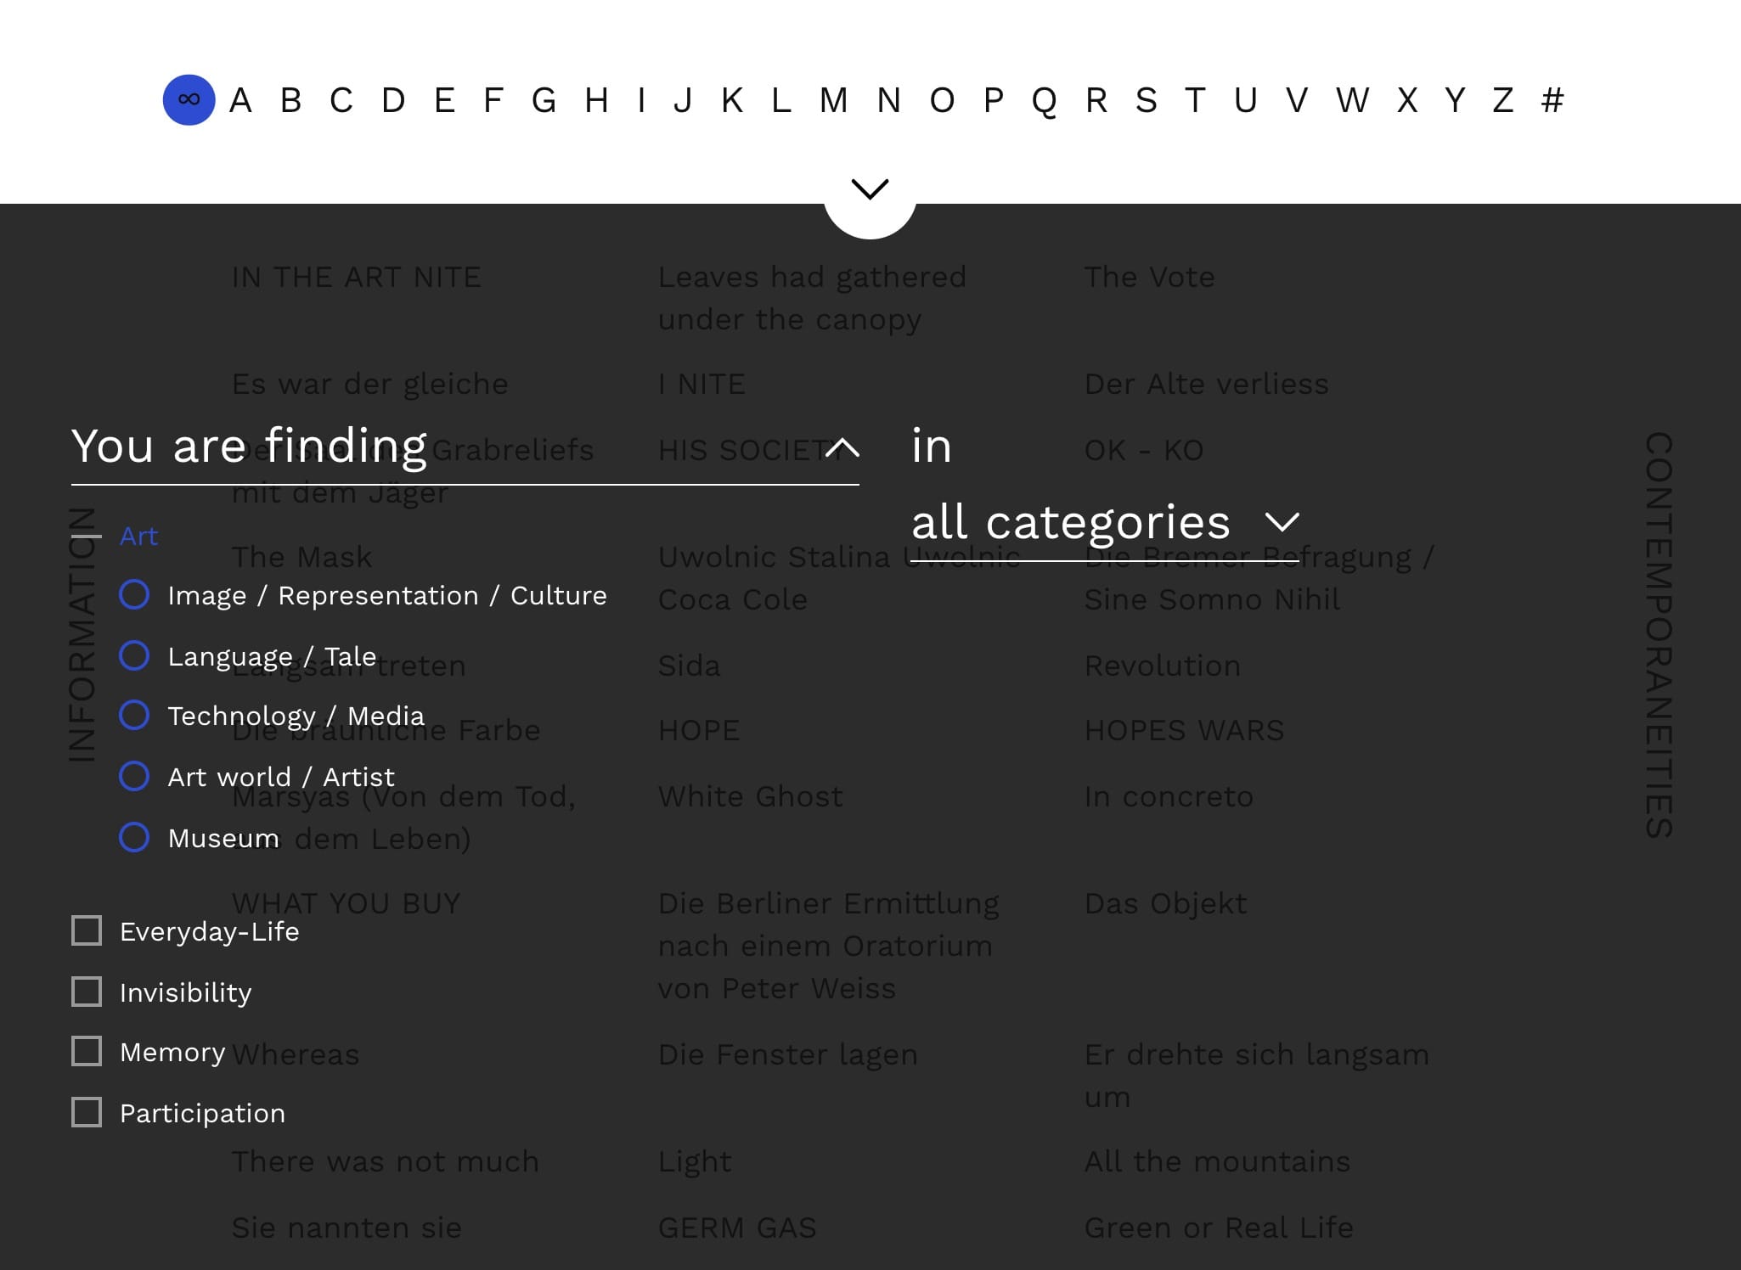Collapse the Art group expander

87,537
